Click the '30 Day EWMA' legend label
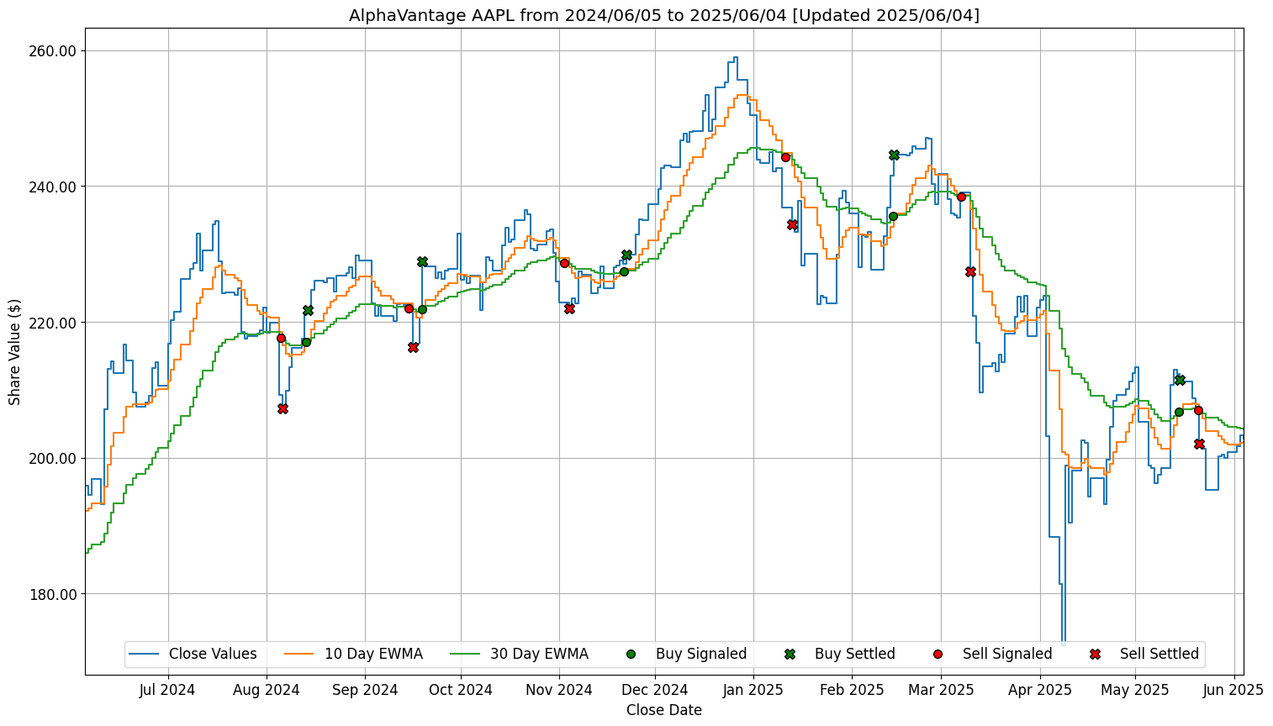The image size is (1273, 726). tap(540, 654)
